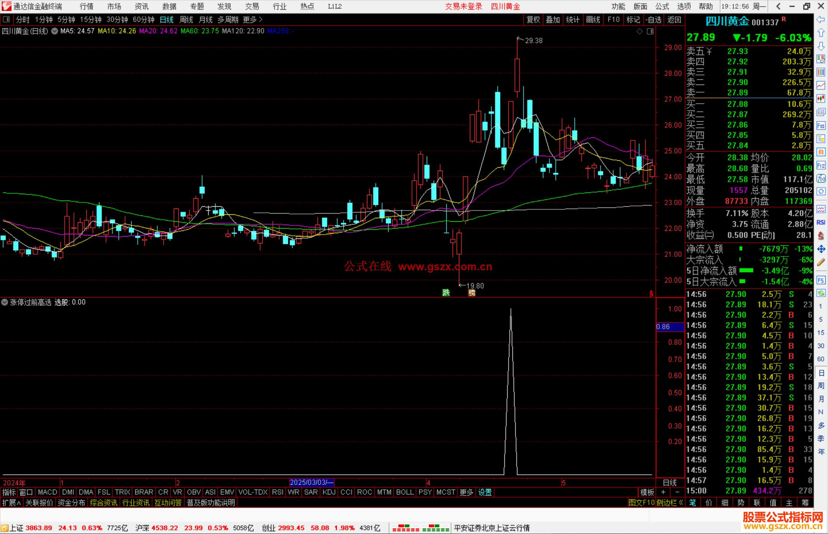Open the 公式 menu
This screenshot has height=534, width=828.
tap(662, 7)
